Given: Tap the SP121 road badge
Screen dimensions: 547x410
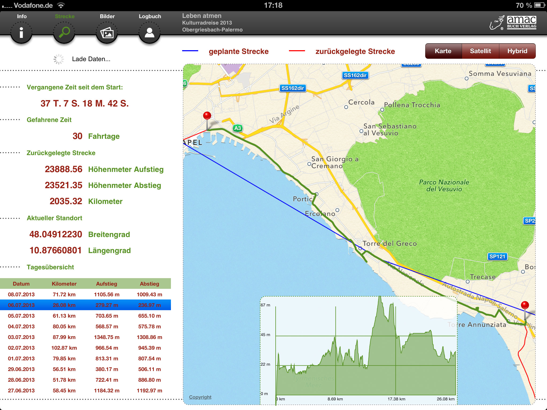Looking at the screenshot, I should pos(497,257).
